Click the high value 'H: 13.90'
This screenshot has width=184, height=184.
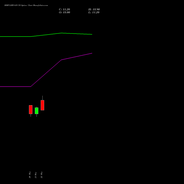click(94, 10)
